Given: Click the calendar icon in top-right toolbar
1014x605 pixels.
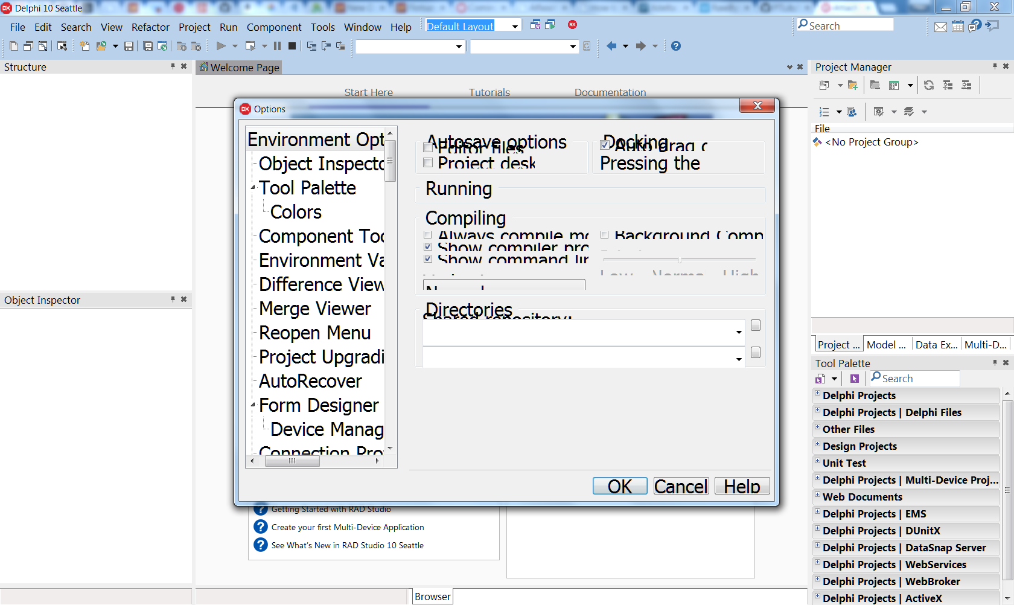Looking at the screenshot, I should tap(958, 27).
